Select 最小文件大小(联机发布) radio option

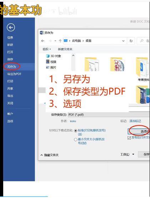point(76,139)
